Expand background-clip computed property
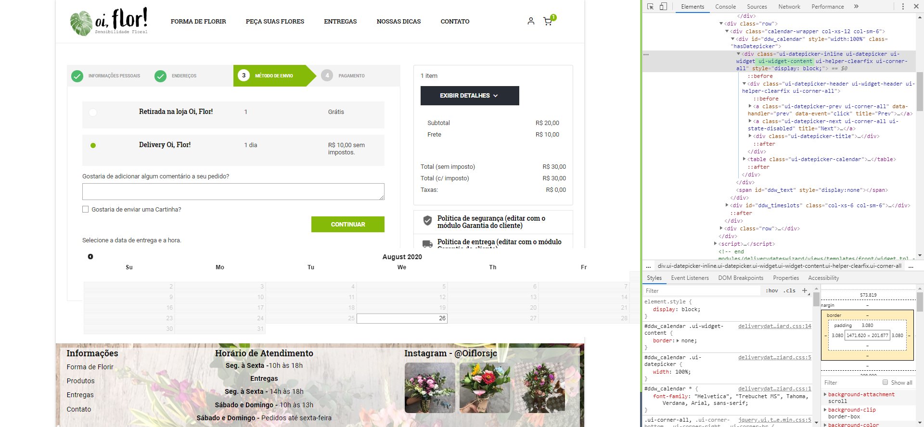 [825, 410]
